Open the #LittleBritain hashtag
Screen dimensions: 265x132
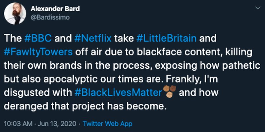166,39
